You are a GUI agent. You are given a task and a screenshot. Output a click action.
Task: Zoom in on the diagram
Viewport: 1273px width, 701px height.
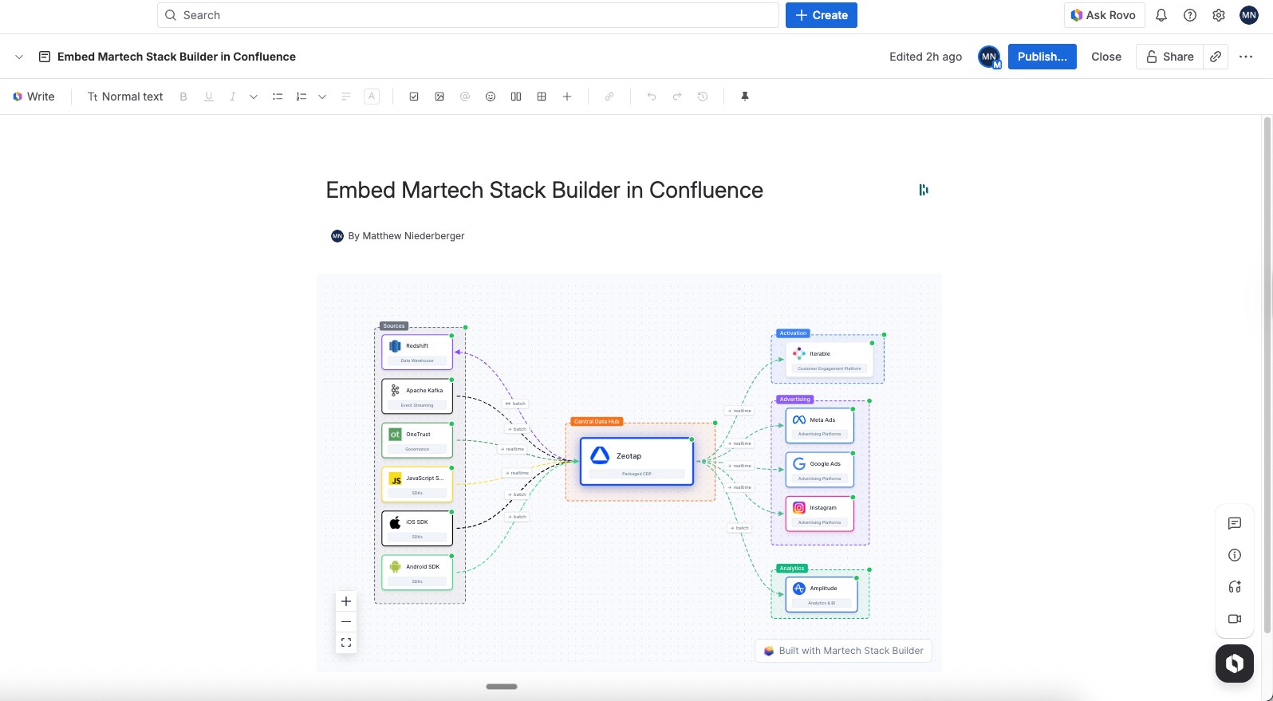pyautogui.click(x=346, y=601)
